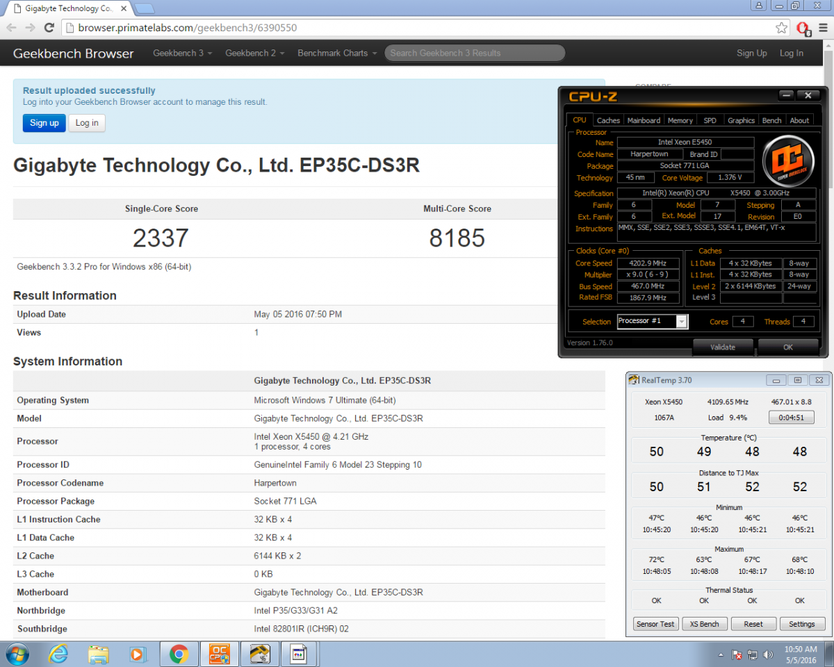This screenshot has height=667, width=834.
Task: Go forward in Chrome
Action: coord(30,28)
